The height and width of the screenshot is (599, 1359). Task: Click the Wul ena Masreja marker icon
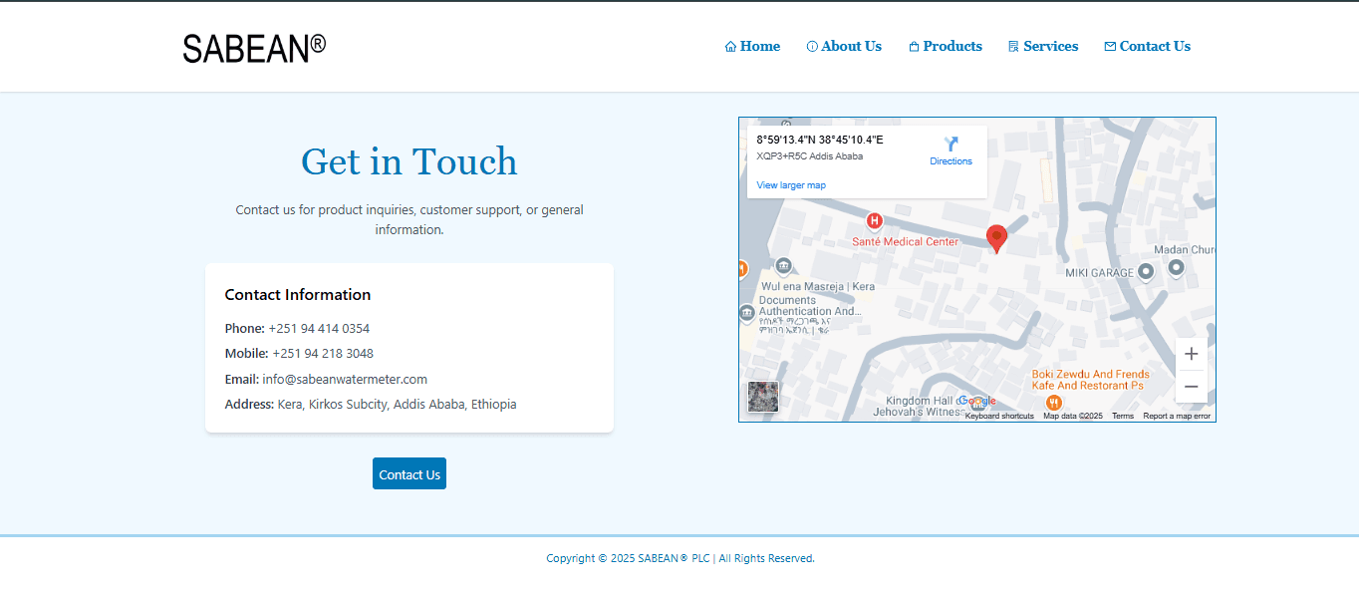pyautogui.click(x=783, y=266)
